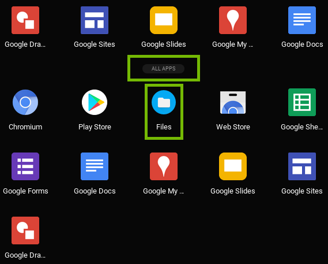Screen dimensions: 328x264
Task: Click the ALL APPS pill button
Action: [x=163, y=69]
